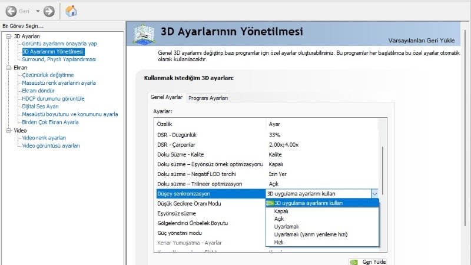Viewport: 471px width, 265px height.
Task: Select the DSR - Düzgünlük row
Action: click(x=266, y=135)
